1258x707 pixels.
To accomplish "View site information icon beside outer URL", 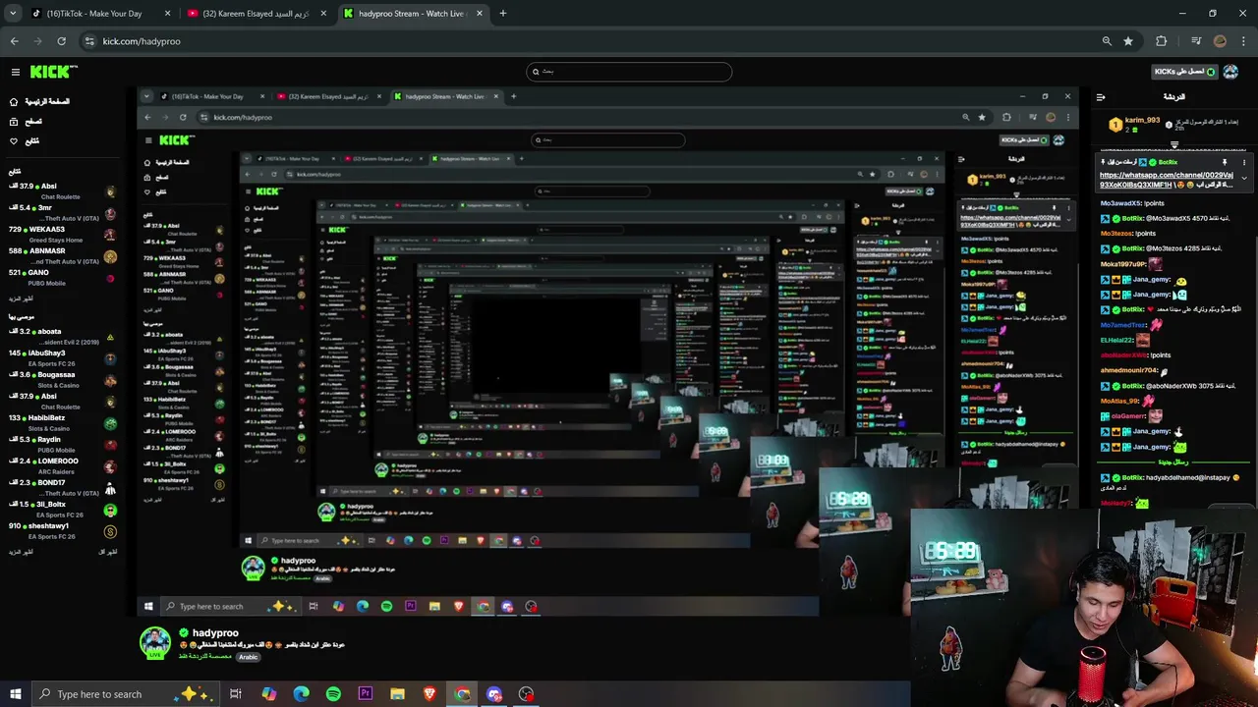I will point(89,41).
